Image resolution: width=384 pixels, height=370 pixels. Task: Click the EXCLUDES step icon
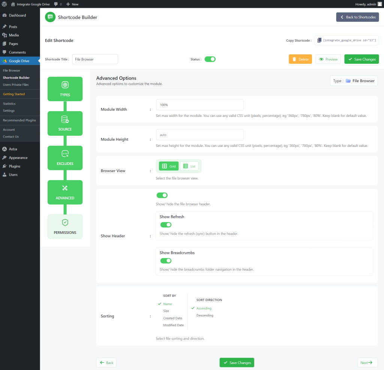[65, 154]
